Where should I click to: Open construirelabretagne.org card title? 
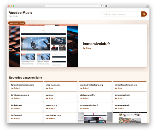click(91, 85)
